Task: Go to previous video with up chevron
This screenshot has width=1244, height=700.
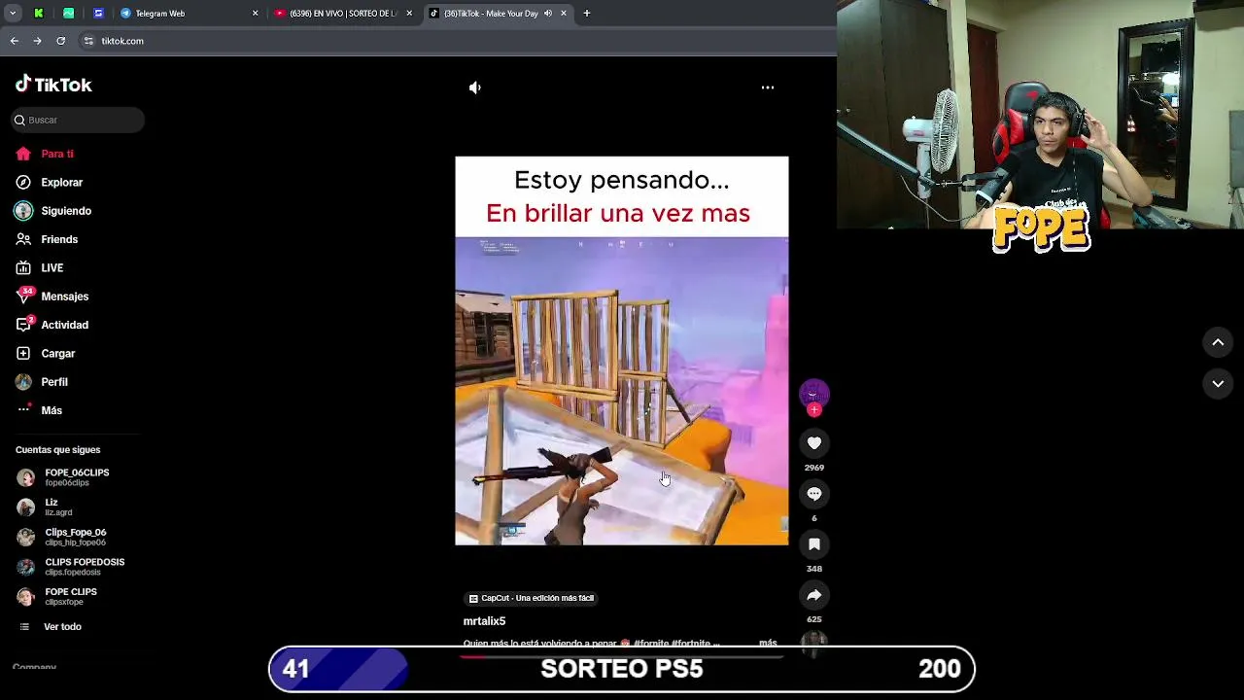Action: (1218, 342)
